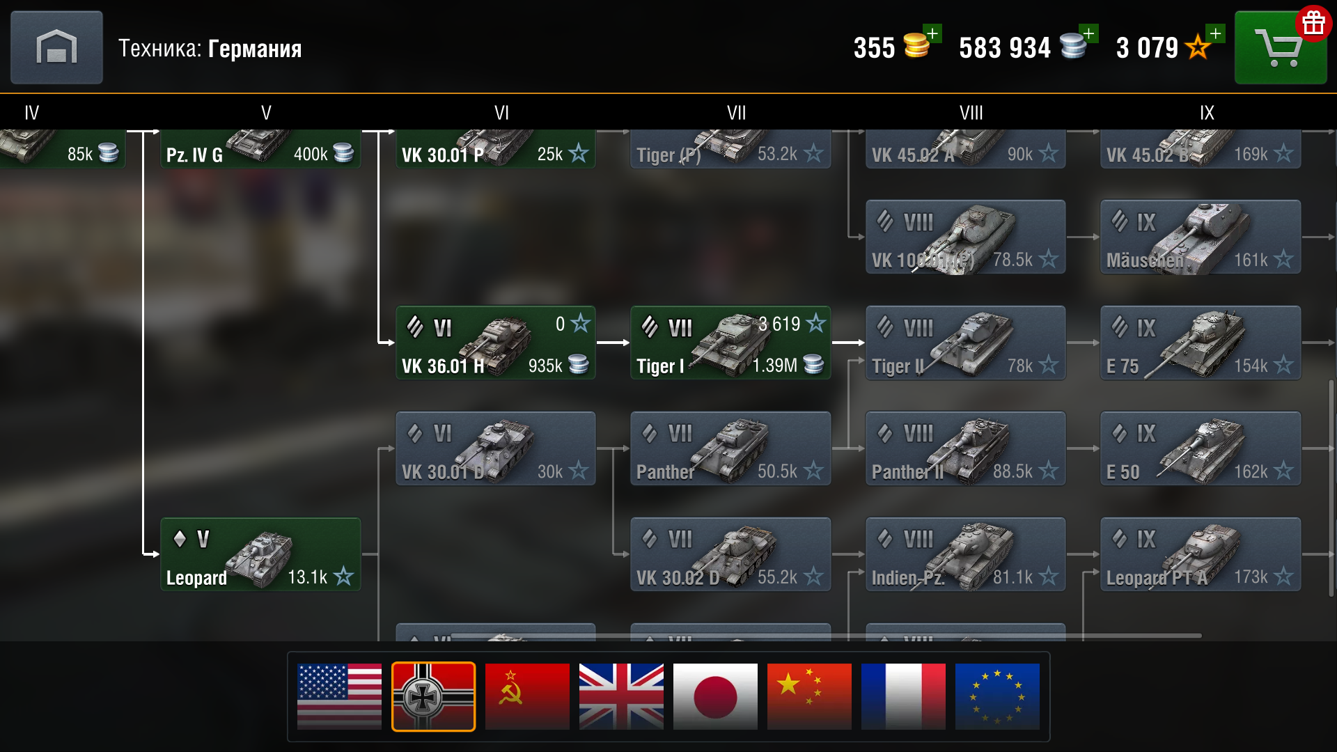This screenshot has width=1337, height=752.
Task: Open the Tiger I tank card
Action: coord(730,343)
